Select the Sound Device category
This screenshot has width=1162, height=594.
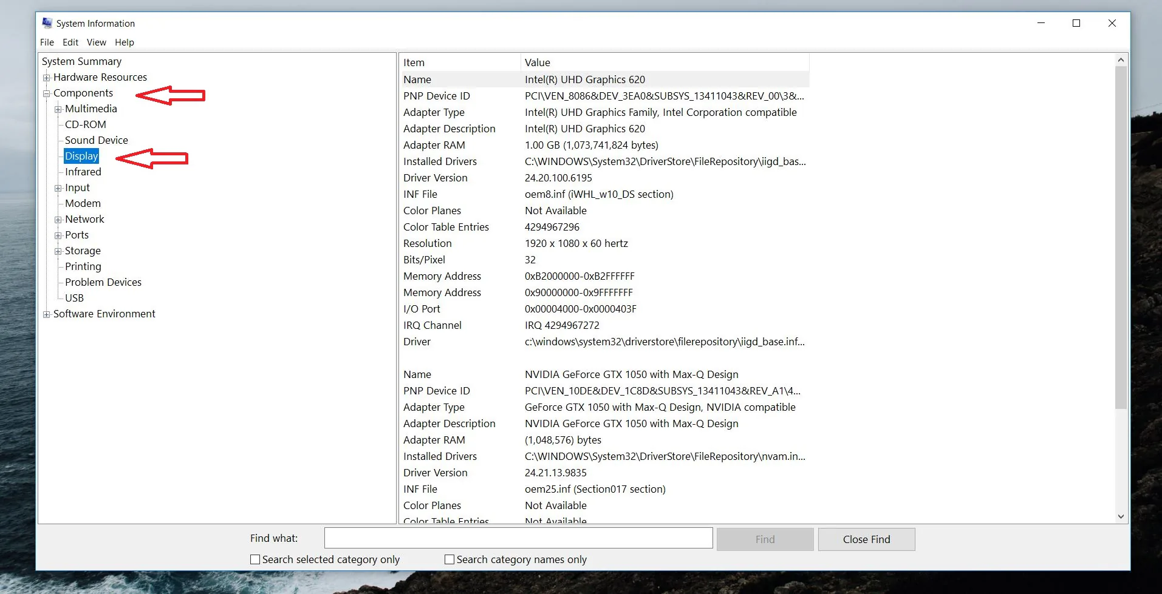pyautogui.click(x=97, y=140)
